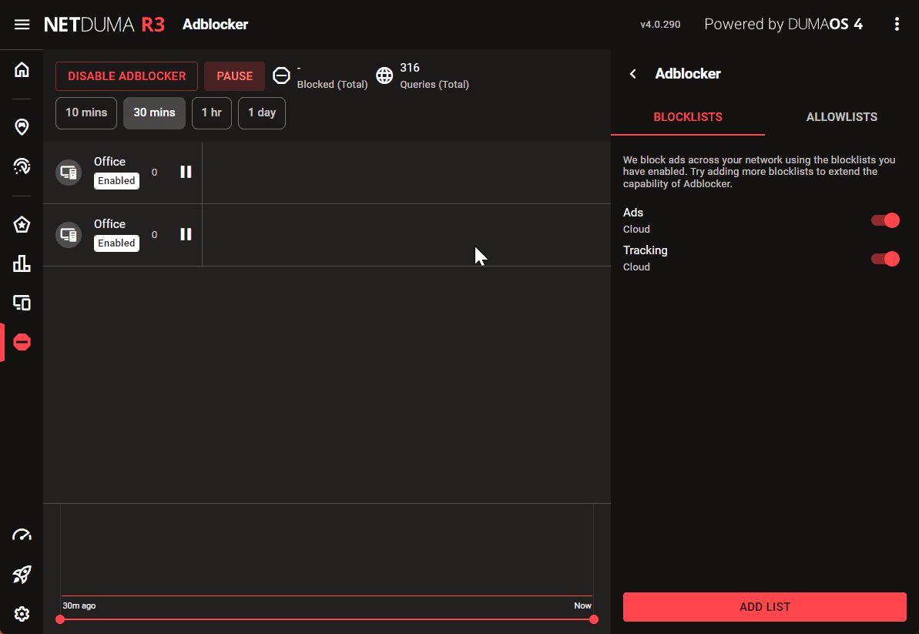Open the Speed Test gauge icon

(x=22, y=535)
